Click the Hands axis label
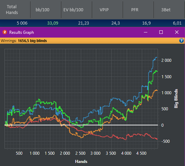Image resolution: width=185 pixels, height=166 pixels. tap(81, 162)
